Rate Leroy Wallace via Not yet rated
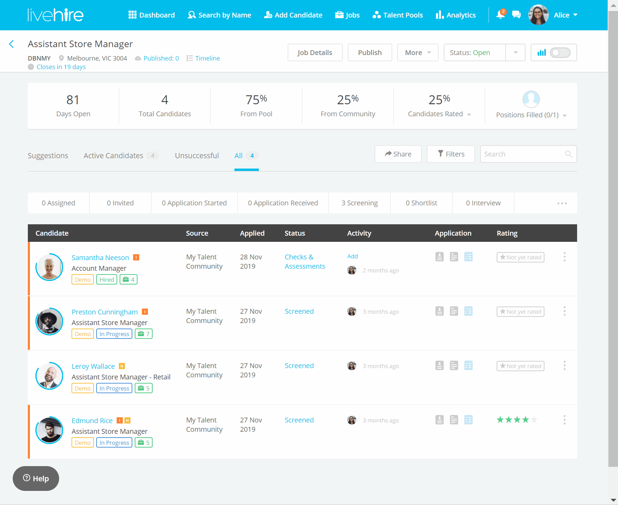This screenshot has width=618, height=505. click(520, 366)
